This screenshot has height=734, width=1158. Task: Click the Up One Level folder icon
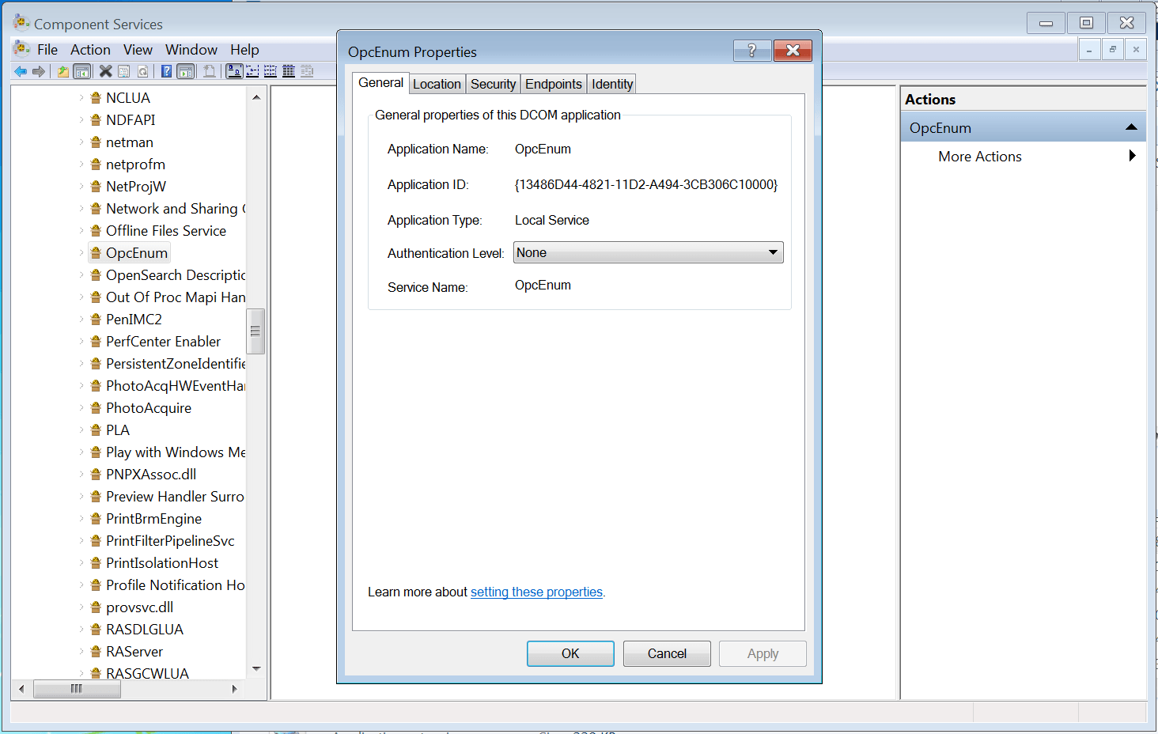(63, 72)
